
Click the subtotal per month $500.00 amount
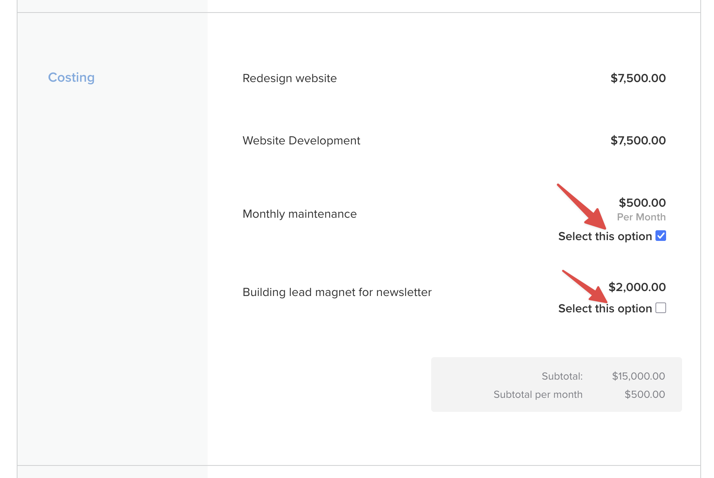click(644, 394)
